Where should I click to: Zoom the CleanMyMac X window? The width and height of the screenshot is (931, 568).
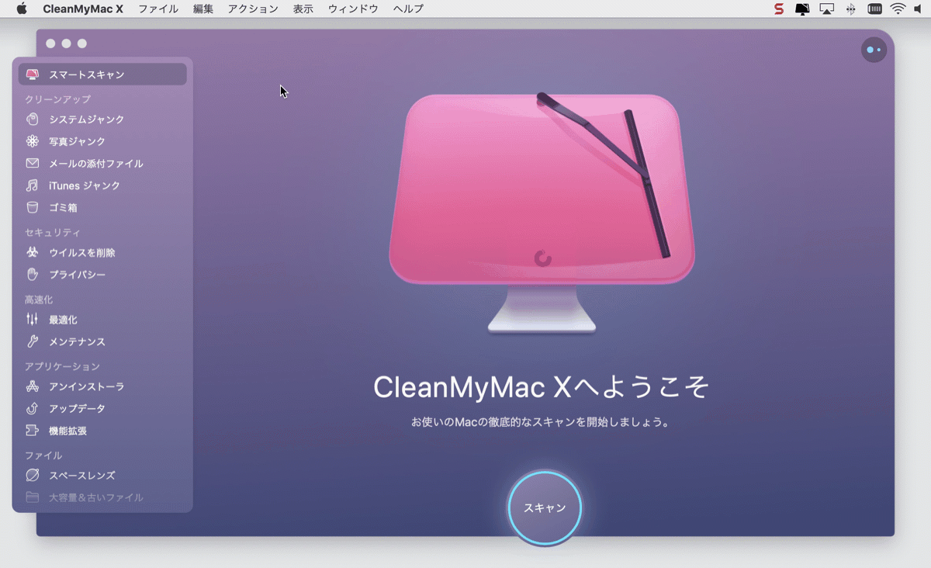pos(82,43)
